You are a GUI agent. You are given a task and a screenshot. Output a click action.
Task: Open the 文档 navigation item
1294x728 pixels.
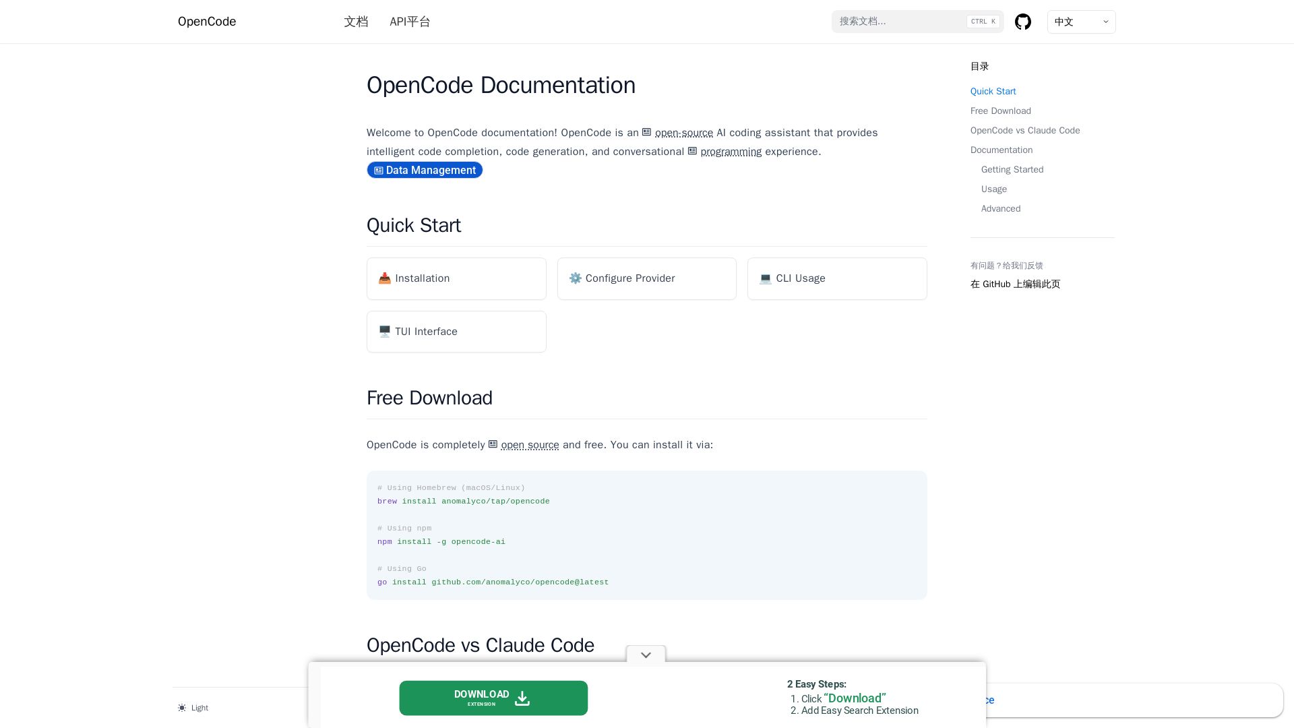coord(356,22)
